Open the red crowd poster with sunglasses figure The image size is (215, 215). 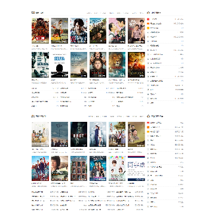[x=40, y=30]
